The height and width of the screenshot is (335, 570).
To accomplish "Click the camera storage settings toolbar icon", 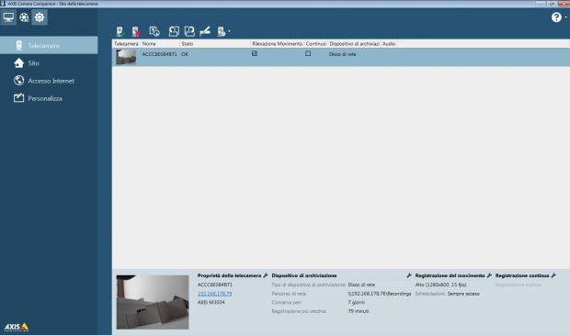I will [221, 31].
